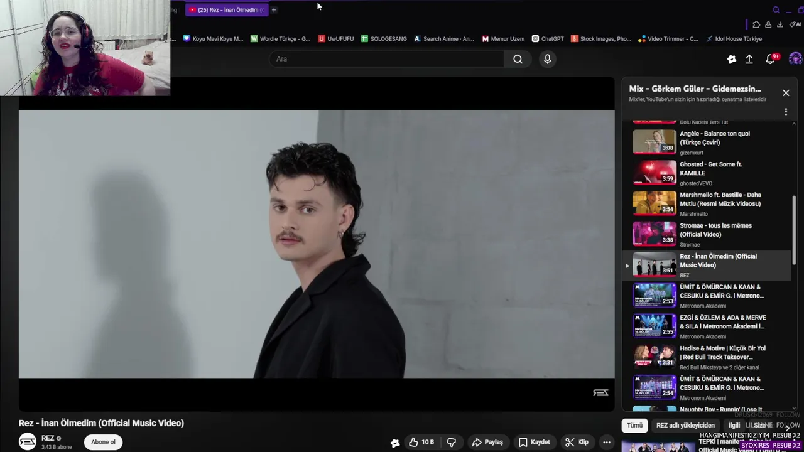
Task: Play Hadise & Motive Küçük Bir Yol video
Action: (707, 357)
